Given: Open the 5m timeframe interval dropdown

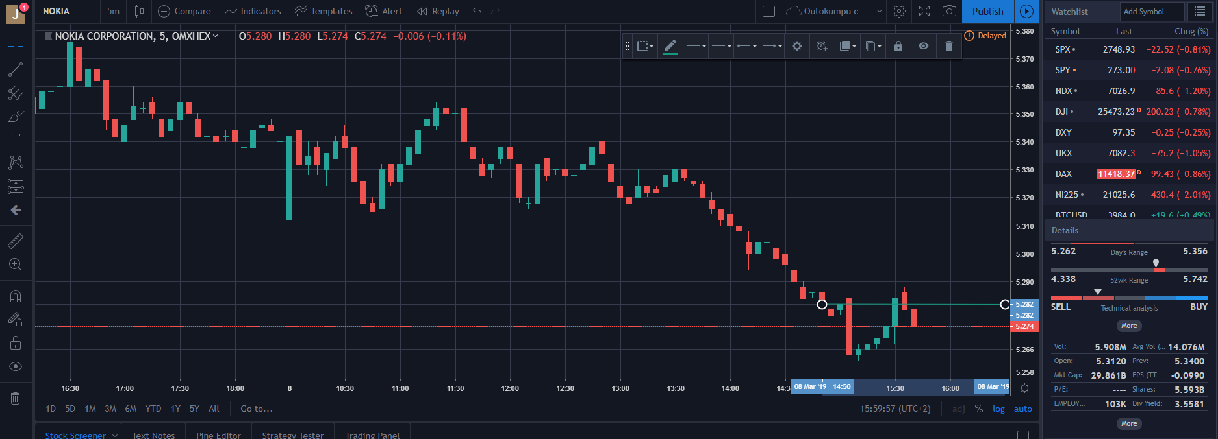Looking at the screenshot, I should click(x=113, y=11).
